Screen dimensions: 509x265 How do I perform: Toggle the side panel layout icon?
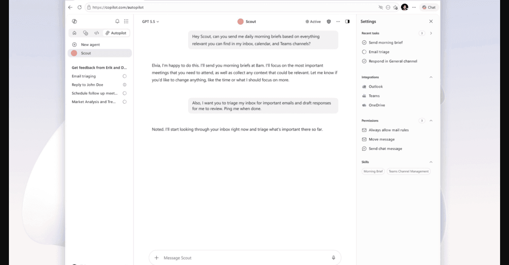click(348, 21)
